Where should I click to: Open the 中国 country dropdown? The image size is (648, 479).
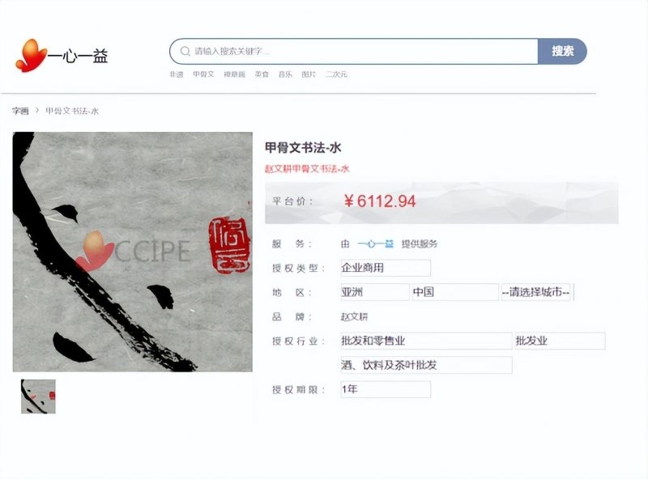(x=455, y=292)
